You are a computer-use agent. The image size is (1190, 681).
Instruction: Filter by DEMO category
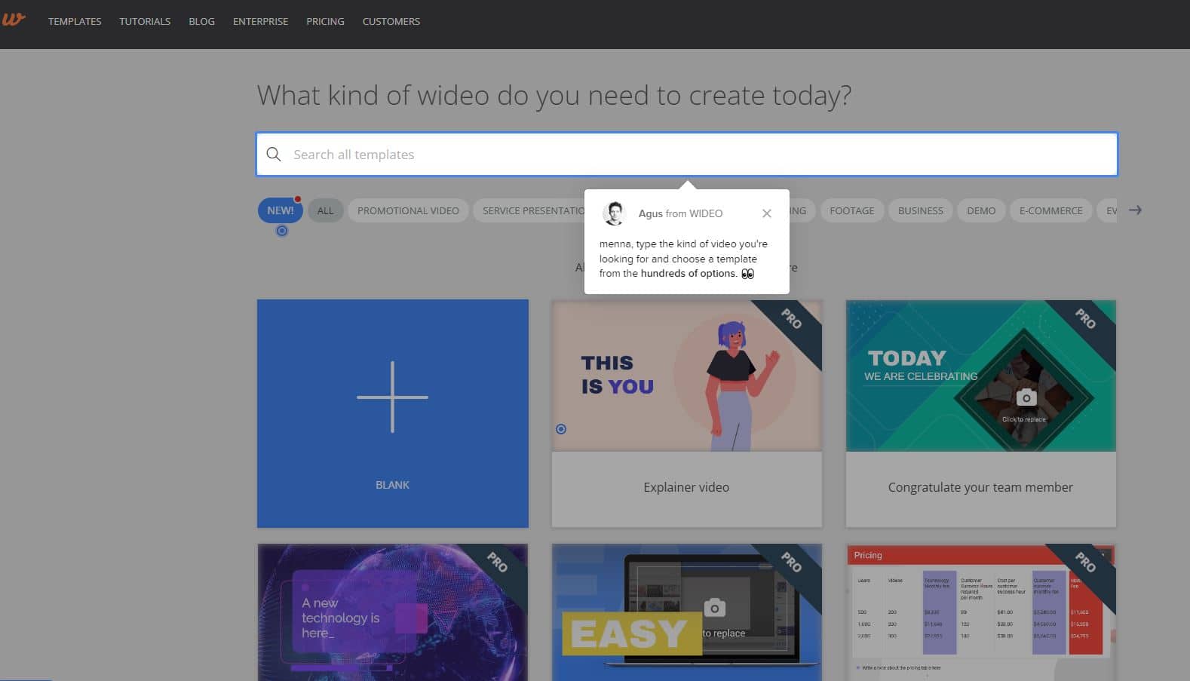point(981,210)
